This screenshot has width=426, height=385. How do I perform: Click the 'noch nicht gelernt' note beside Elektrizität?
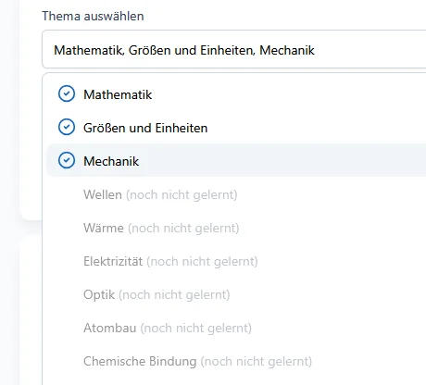(202, 262)
